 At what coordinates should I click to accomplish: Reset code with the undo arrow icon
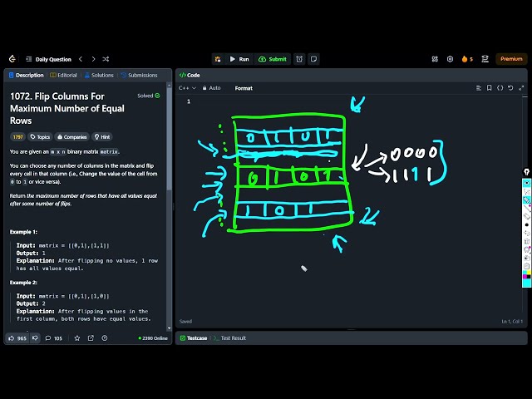[510, 87]
